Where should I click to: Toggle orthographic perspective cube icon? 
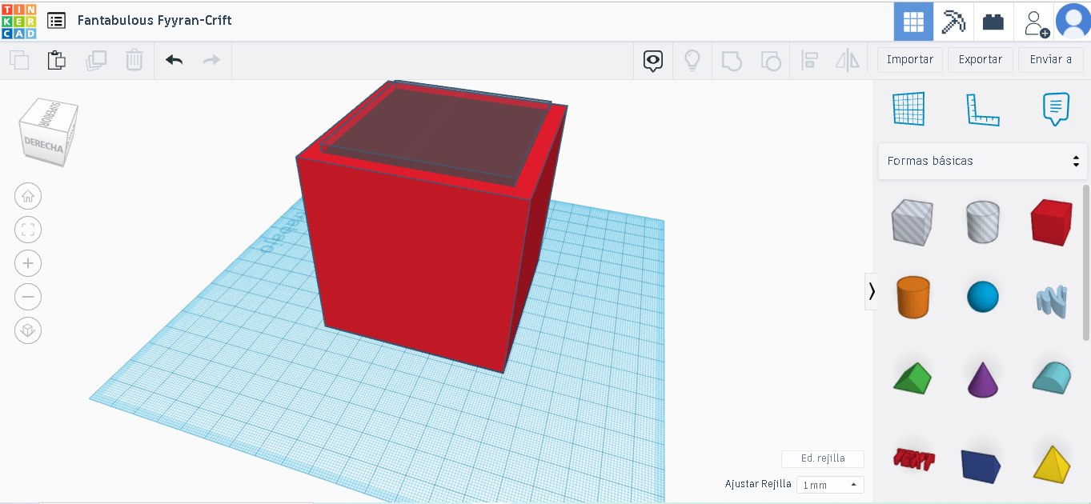click(x=28, y=330)
